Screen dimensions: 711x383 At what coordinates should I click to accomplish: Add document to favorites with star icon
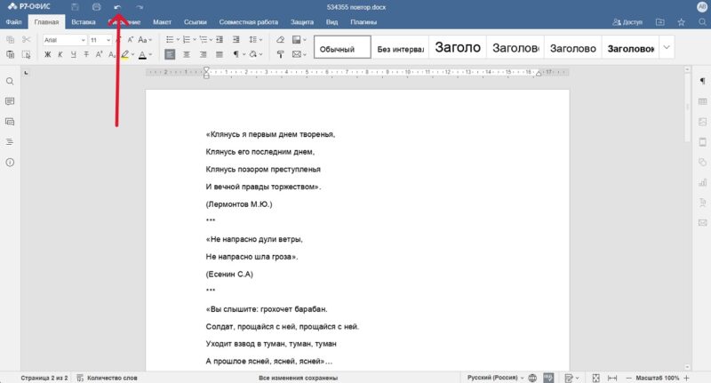click(681, 21)
